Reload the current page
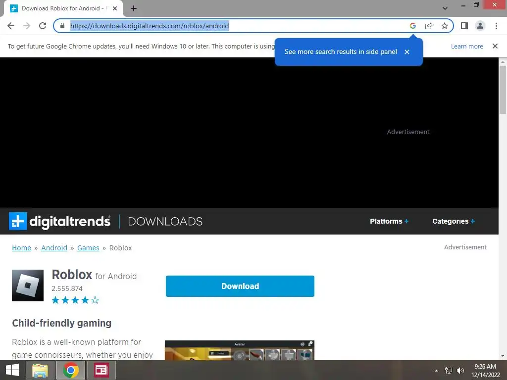This screenshot has height=380, width=507. pyautogui.click(x=43, y=26)
